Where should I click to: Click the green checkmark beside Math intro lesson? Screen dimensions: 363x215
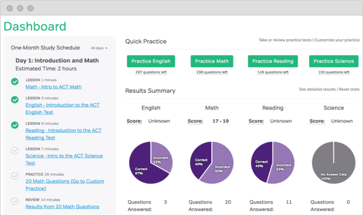click(15, 82)
